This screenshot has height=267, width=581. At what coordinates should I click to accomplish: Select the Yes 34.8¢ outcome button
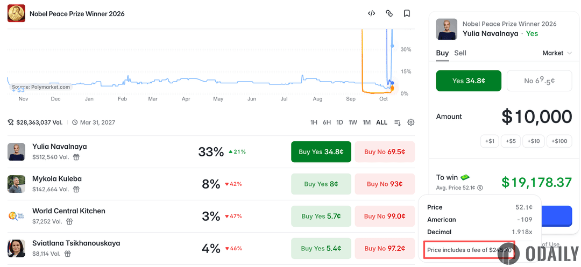coord(469,81)
